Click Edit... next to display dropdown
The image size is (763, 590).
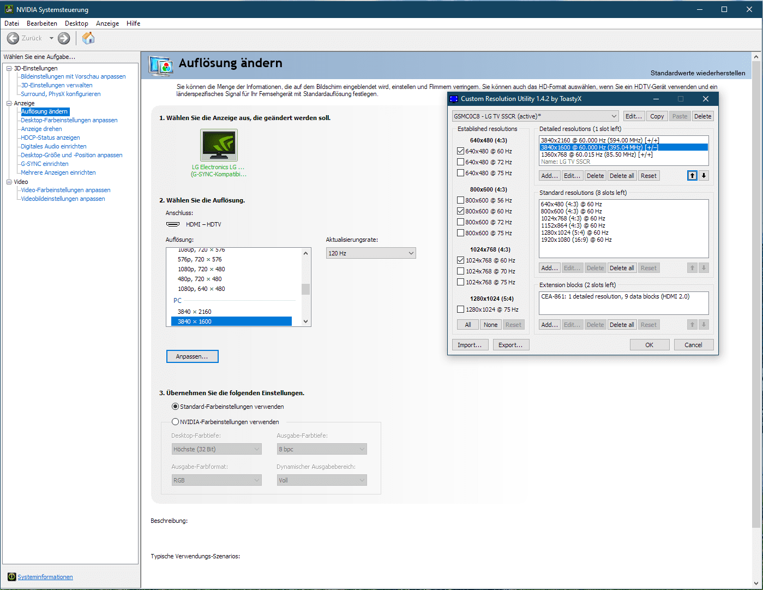tap(634, 116)
